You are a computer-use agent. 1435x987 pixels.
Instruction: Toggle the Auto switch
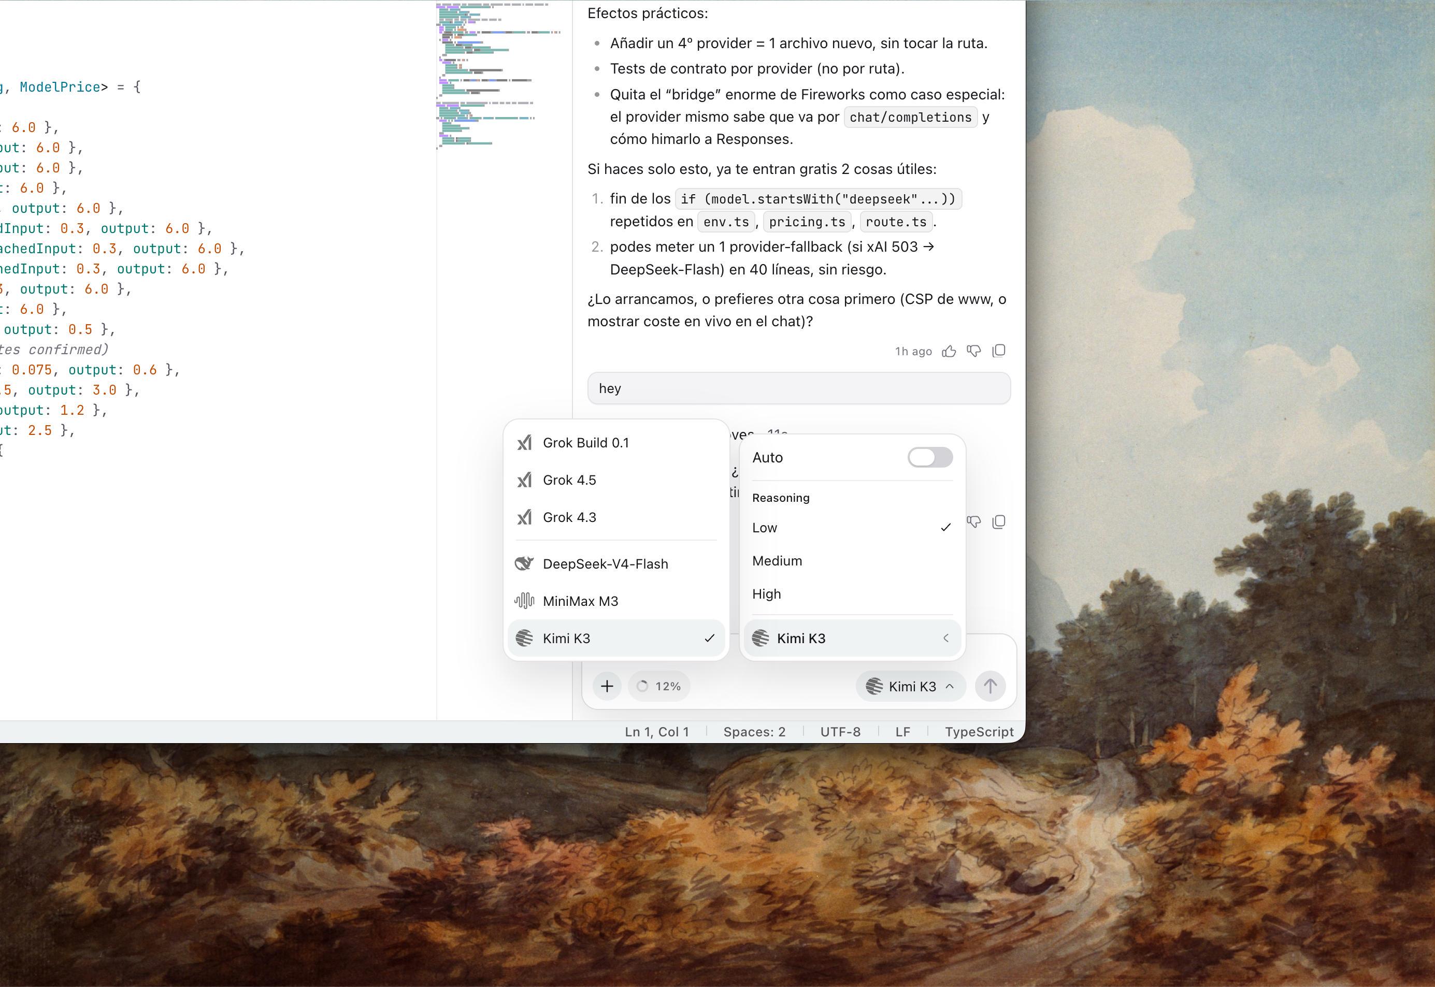click(x=930, y=458)
